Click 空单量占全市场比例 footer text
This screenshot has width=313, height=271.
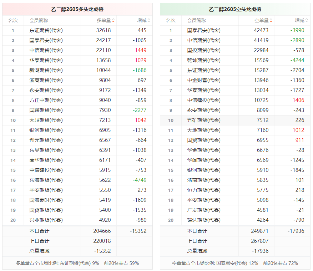(235, 263)
